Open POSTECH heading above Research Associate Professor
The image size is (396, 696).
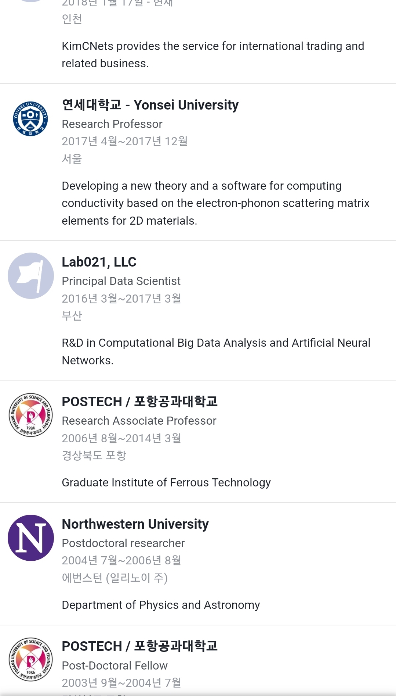(139, 401)
